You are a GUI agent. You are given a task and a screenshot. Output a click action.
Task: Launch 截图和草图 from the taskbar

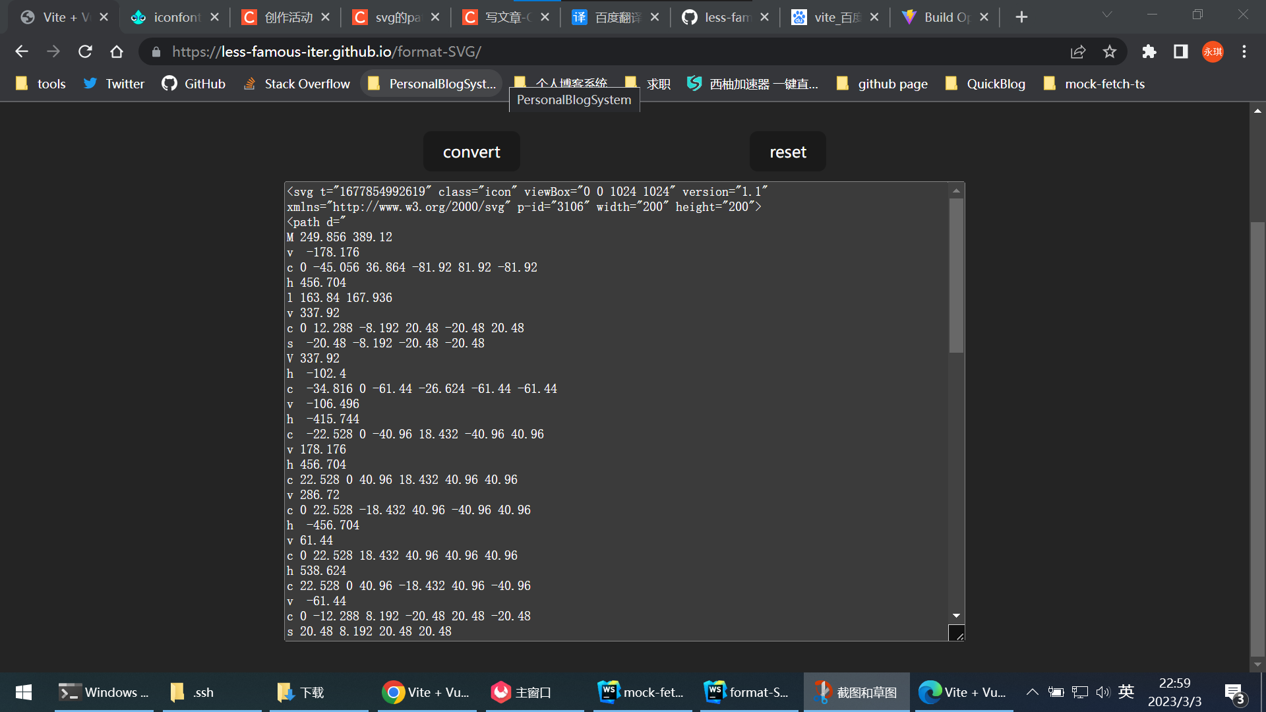[x=856, y=692]
